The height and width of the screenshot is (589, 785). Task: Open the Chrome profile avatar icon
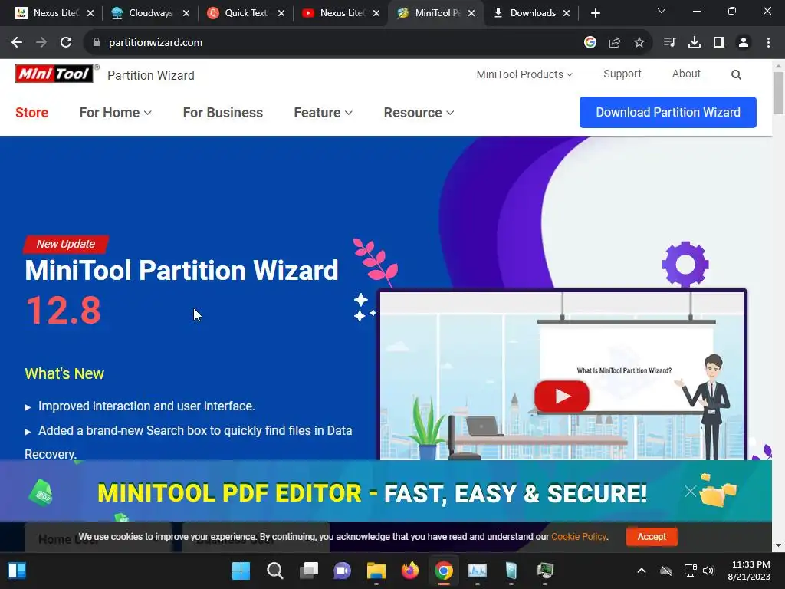[x=744, y=43]
